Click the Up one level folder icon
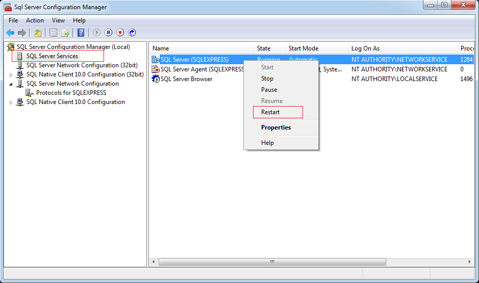 38,33
